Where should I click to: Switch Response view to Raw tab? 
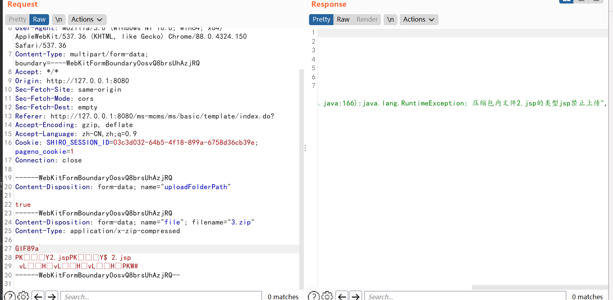[x=343, y=20]
